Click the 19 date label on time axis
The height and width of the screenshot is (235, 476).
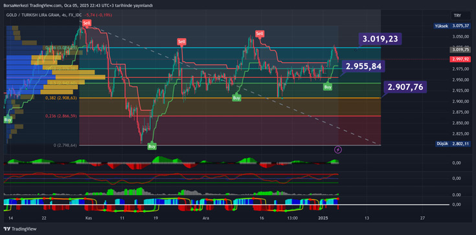(155, 218)
